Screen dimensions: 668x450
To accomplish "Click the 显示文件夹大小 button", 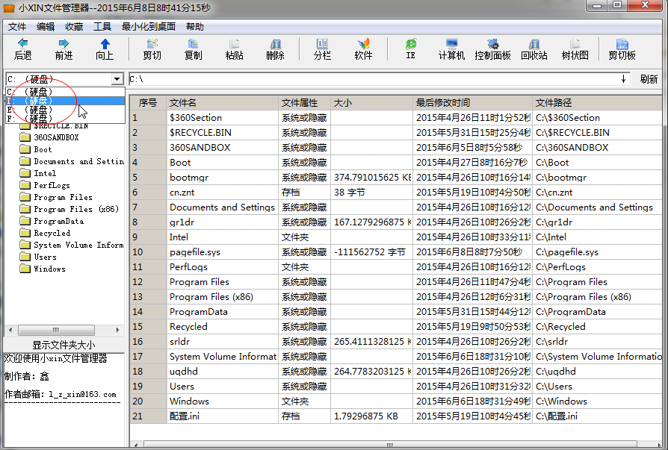I will pyautogui.click(x=64, y=345).
